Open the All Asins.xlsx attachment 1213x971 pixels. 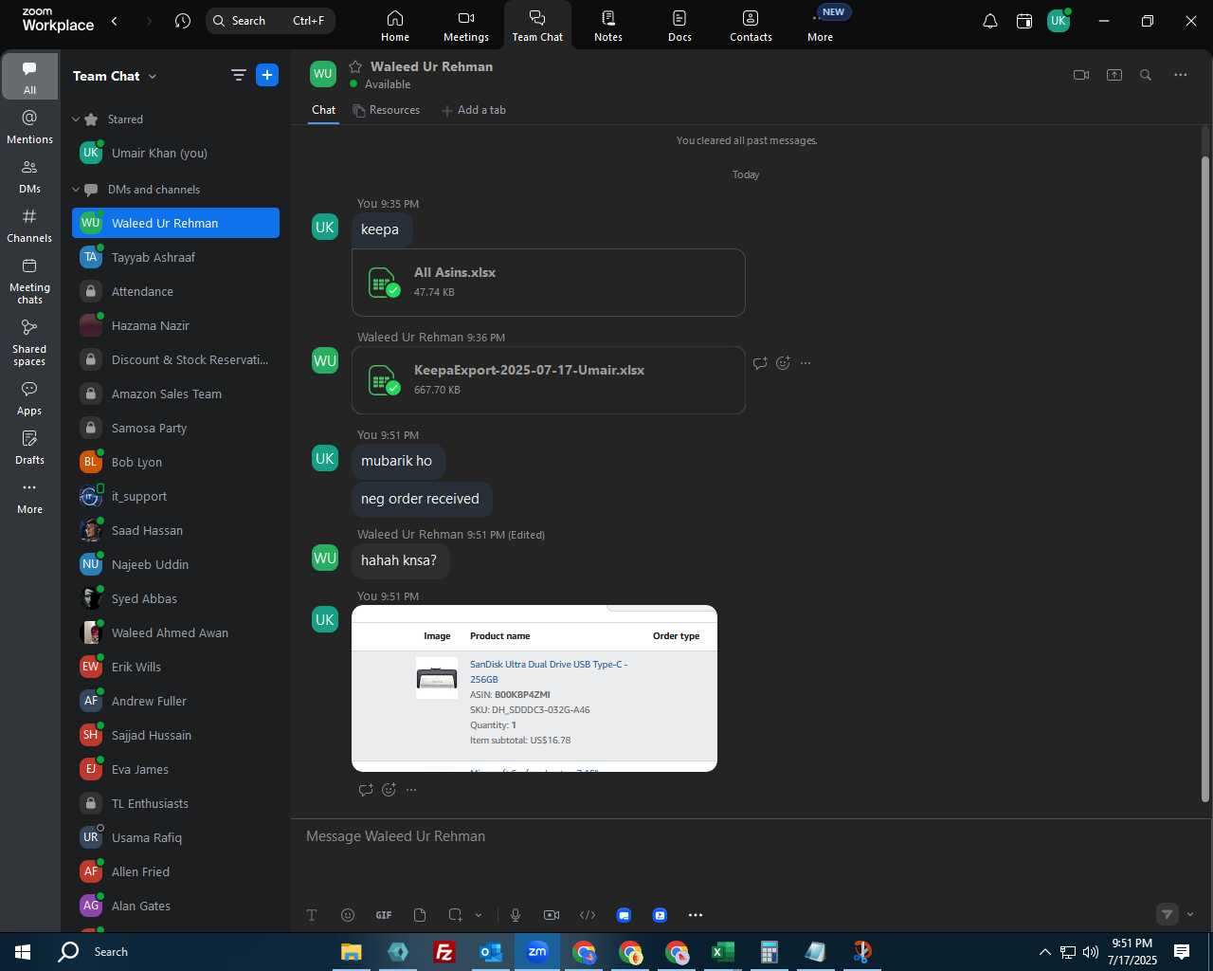coord(548,283)
